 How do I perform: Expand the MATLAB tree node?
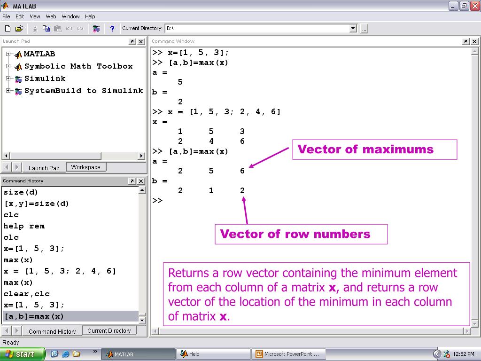[8, 54]
